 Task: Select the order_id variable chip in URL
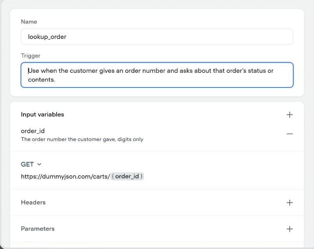(127, 176)
